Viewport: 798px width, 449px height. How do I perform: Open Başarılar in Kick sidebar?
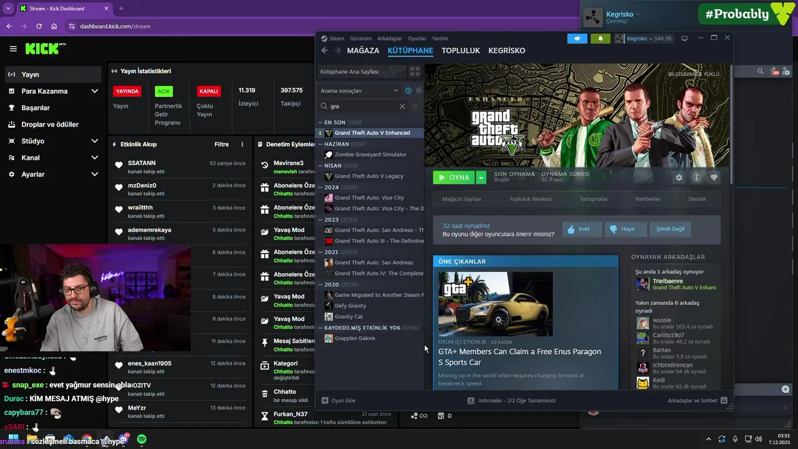(52, 108)
